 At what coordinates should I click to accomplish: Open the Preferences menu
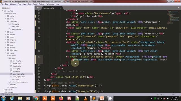(x=50, y=4)
